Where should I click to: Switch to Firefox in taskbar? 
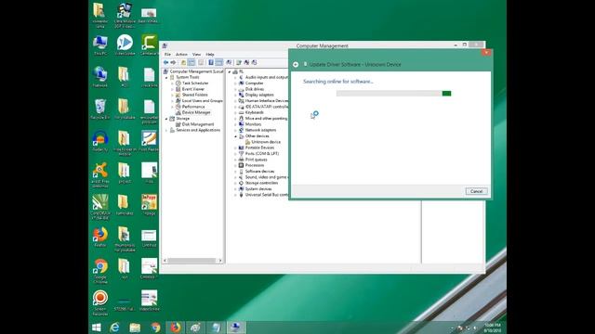click(176, 328)
